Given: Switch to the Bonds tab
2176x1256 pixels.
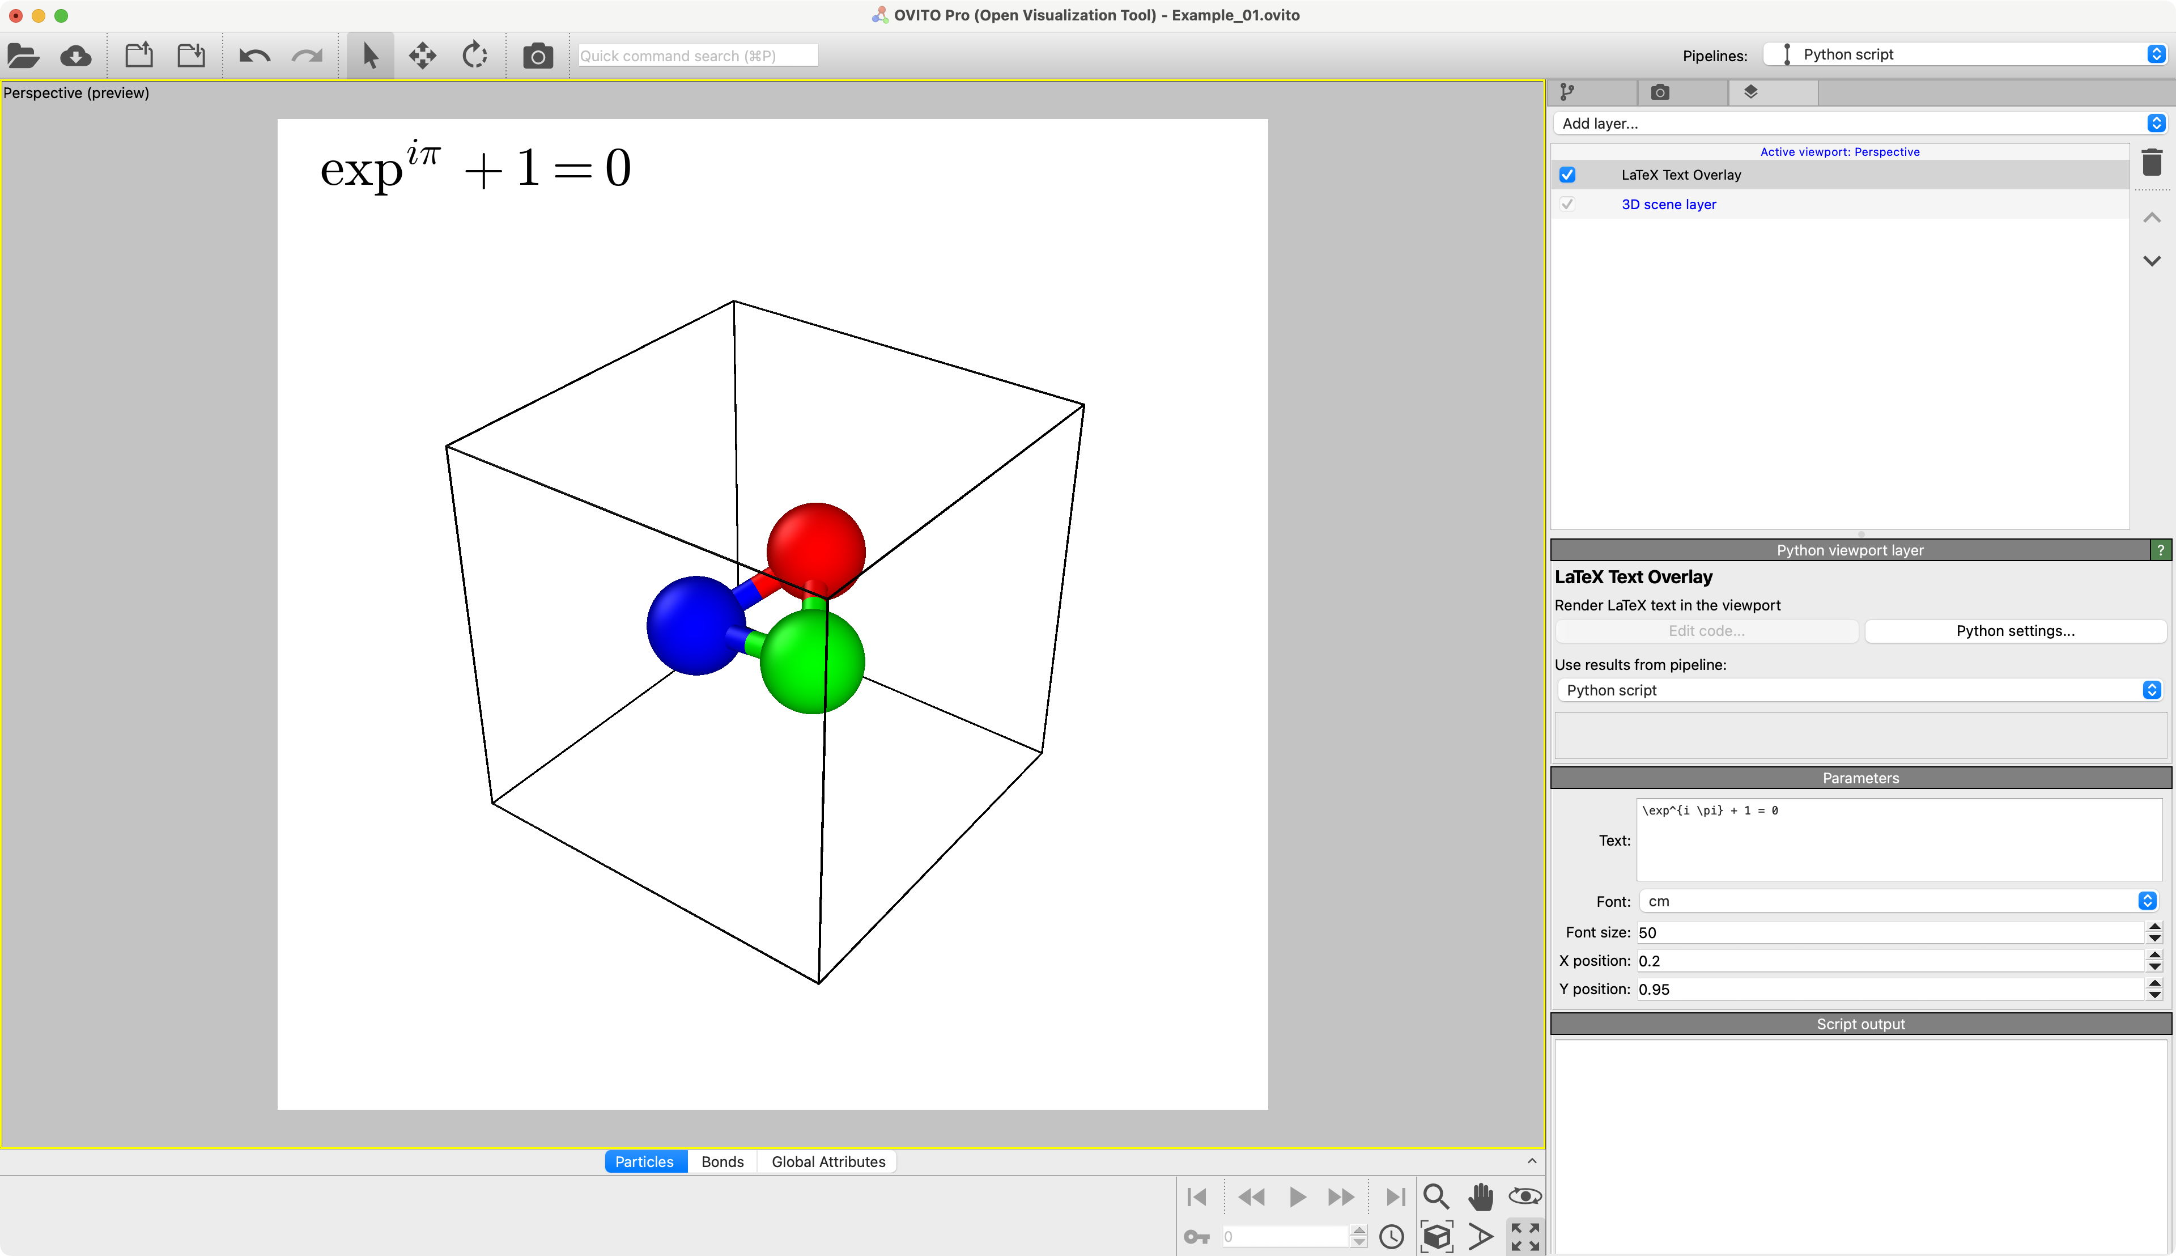Looking at the screenshot, I should point(722,1162).
